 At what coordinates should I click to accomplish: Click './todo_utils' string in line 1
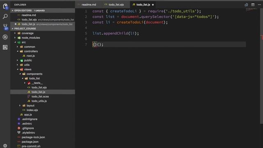click(181, 11)
